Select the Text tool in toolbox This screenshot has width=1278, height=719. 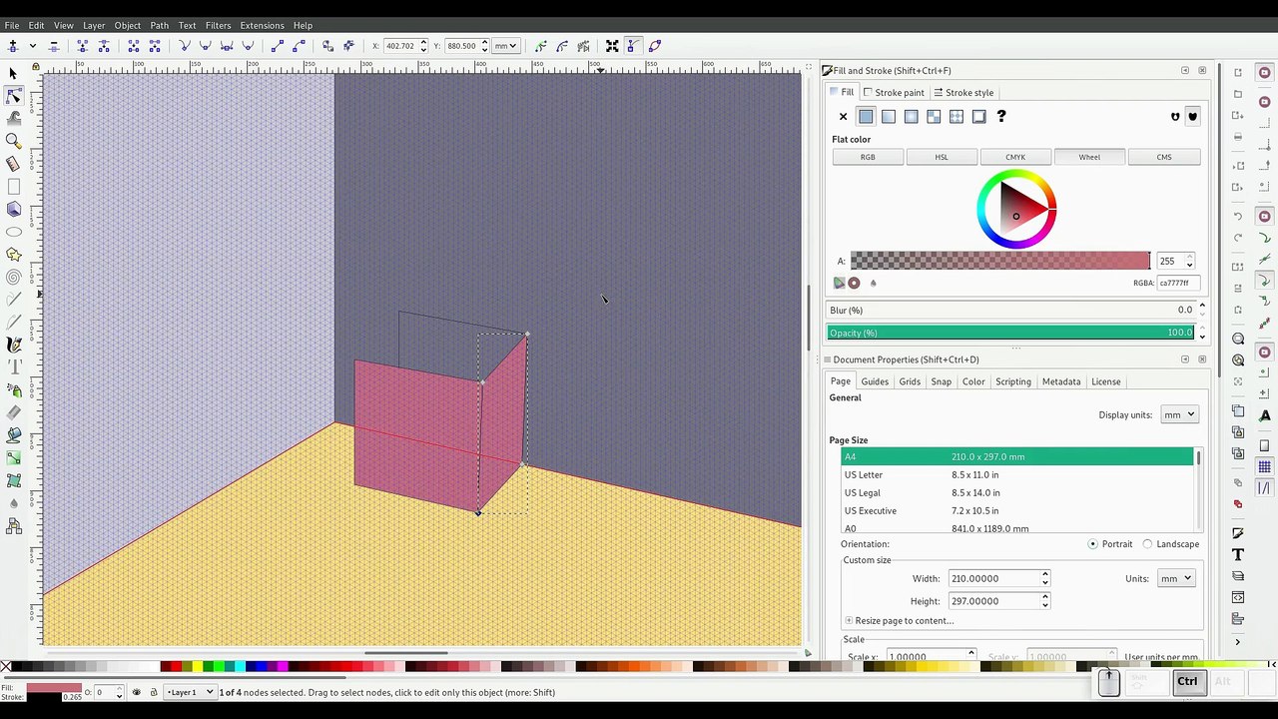click(x=13, y=367)
